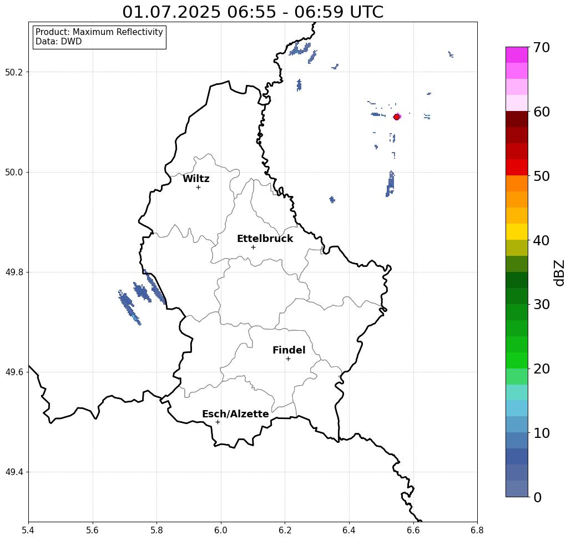Click the latitude label 50.0

click(x=14, y=172)
